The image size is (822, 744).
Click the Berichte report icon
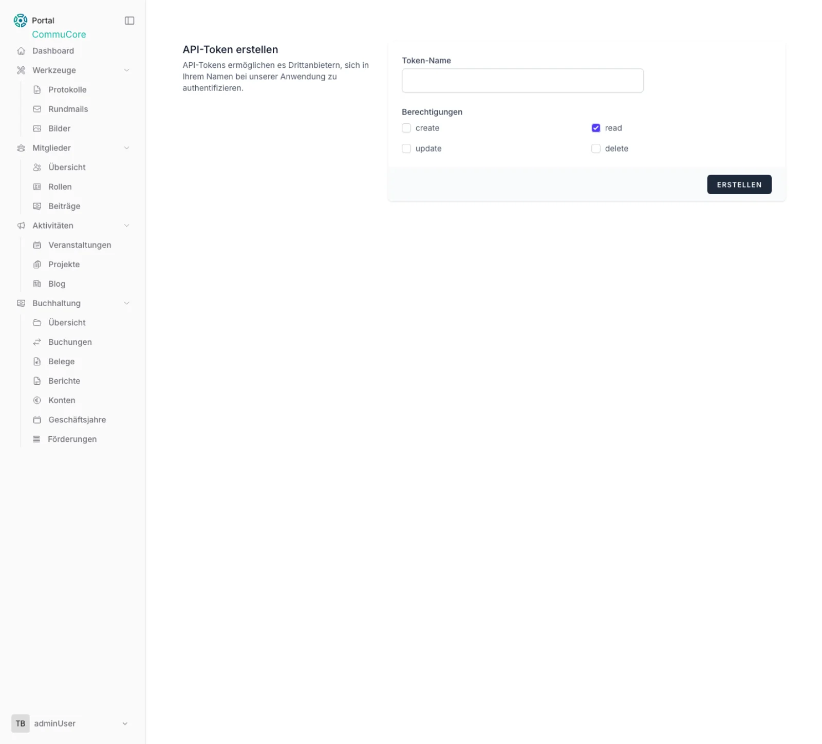(37, 381)
